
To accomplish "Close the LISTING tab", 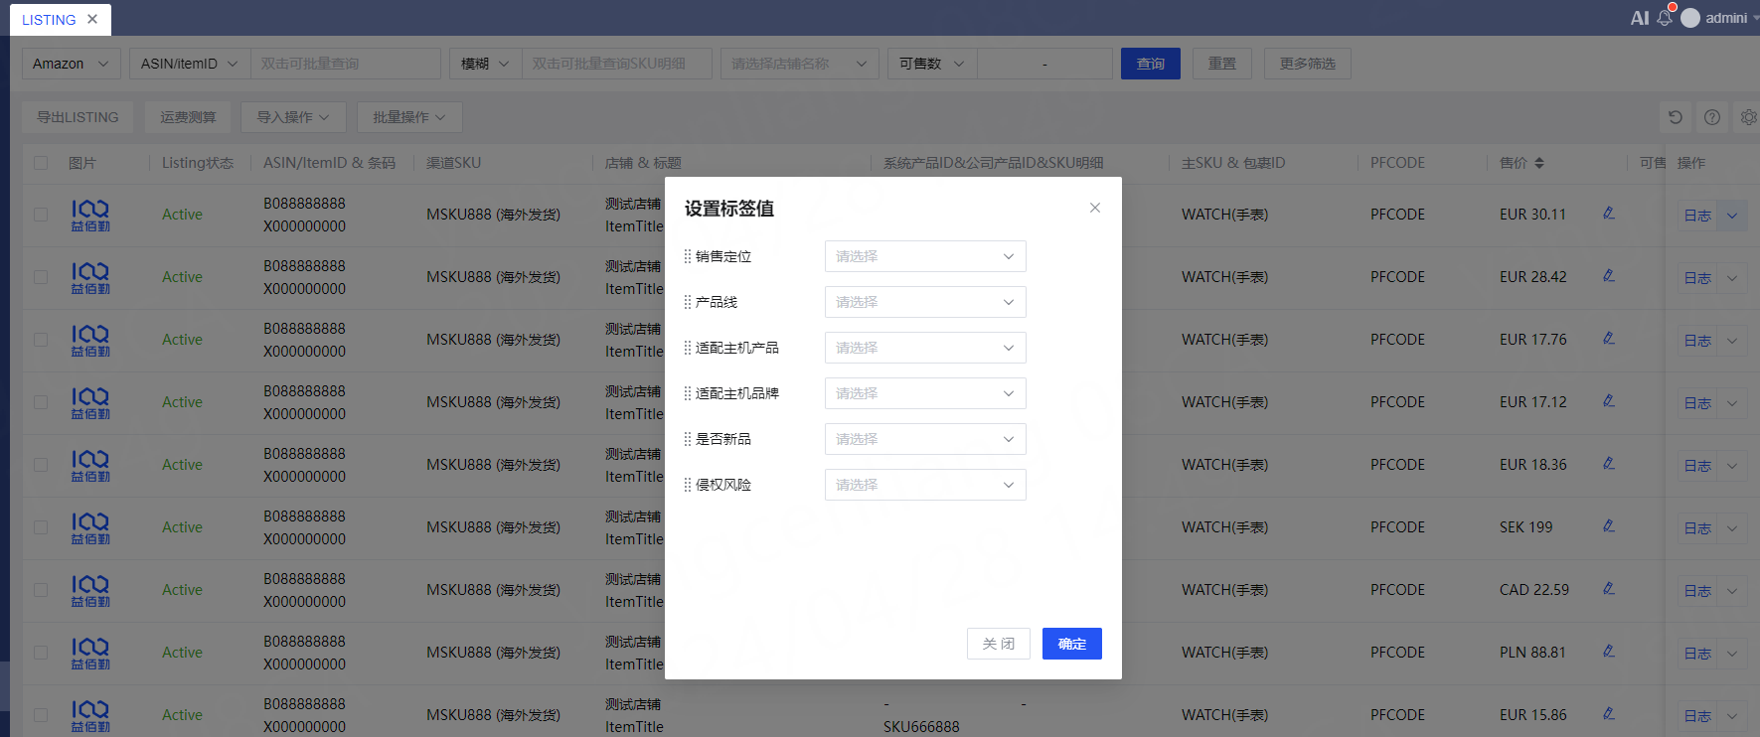I will (x=92, y=19).
